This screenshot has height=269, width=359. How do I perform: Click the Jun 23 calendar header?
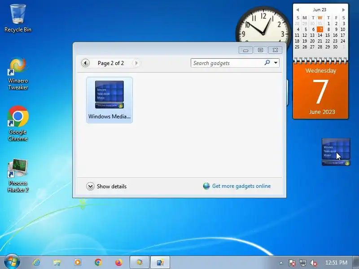point(320,9)
